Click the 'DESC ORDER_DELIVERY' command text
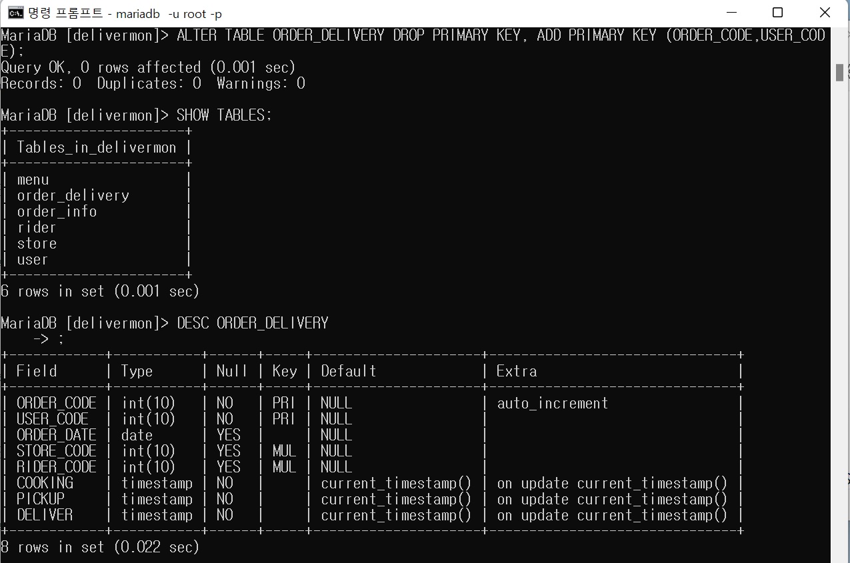Image resolution: width=850 pixels, height=563 pixels. (x=253, y=323)
